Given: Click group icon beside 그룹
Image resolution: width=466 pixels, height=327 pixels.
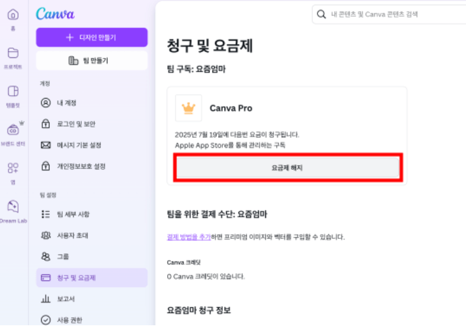Looking at the screenshot, I should [x=45, y=256].
